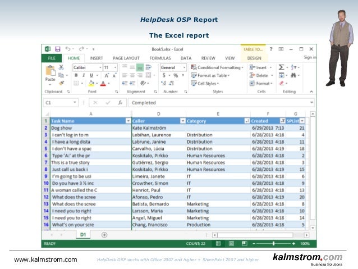Click the Format cells button
The width and height of the screenshot is (358, 269).
coord(261,84)
